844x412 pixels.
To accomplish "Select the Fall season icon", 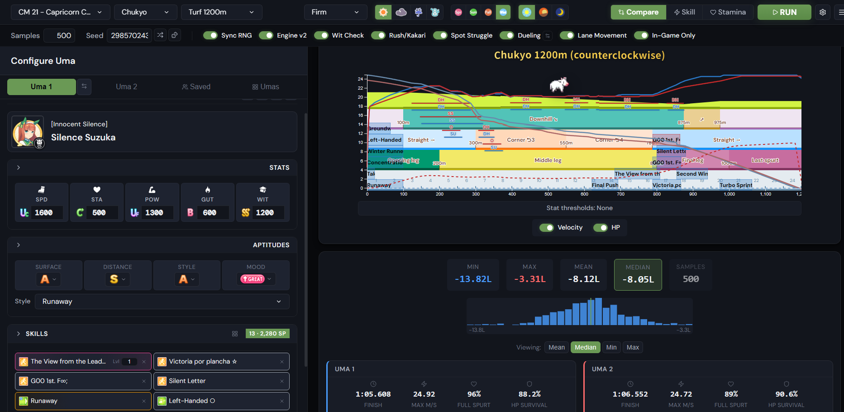I will 488,12.
